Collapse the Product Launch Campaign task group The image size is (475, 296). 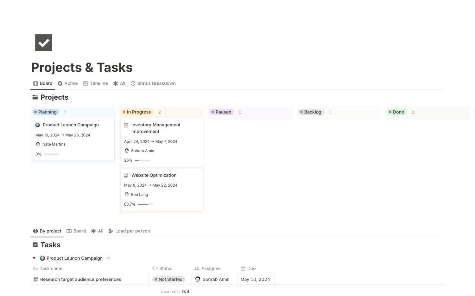(x=34, y=258)
